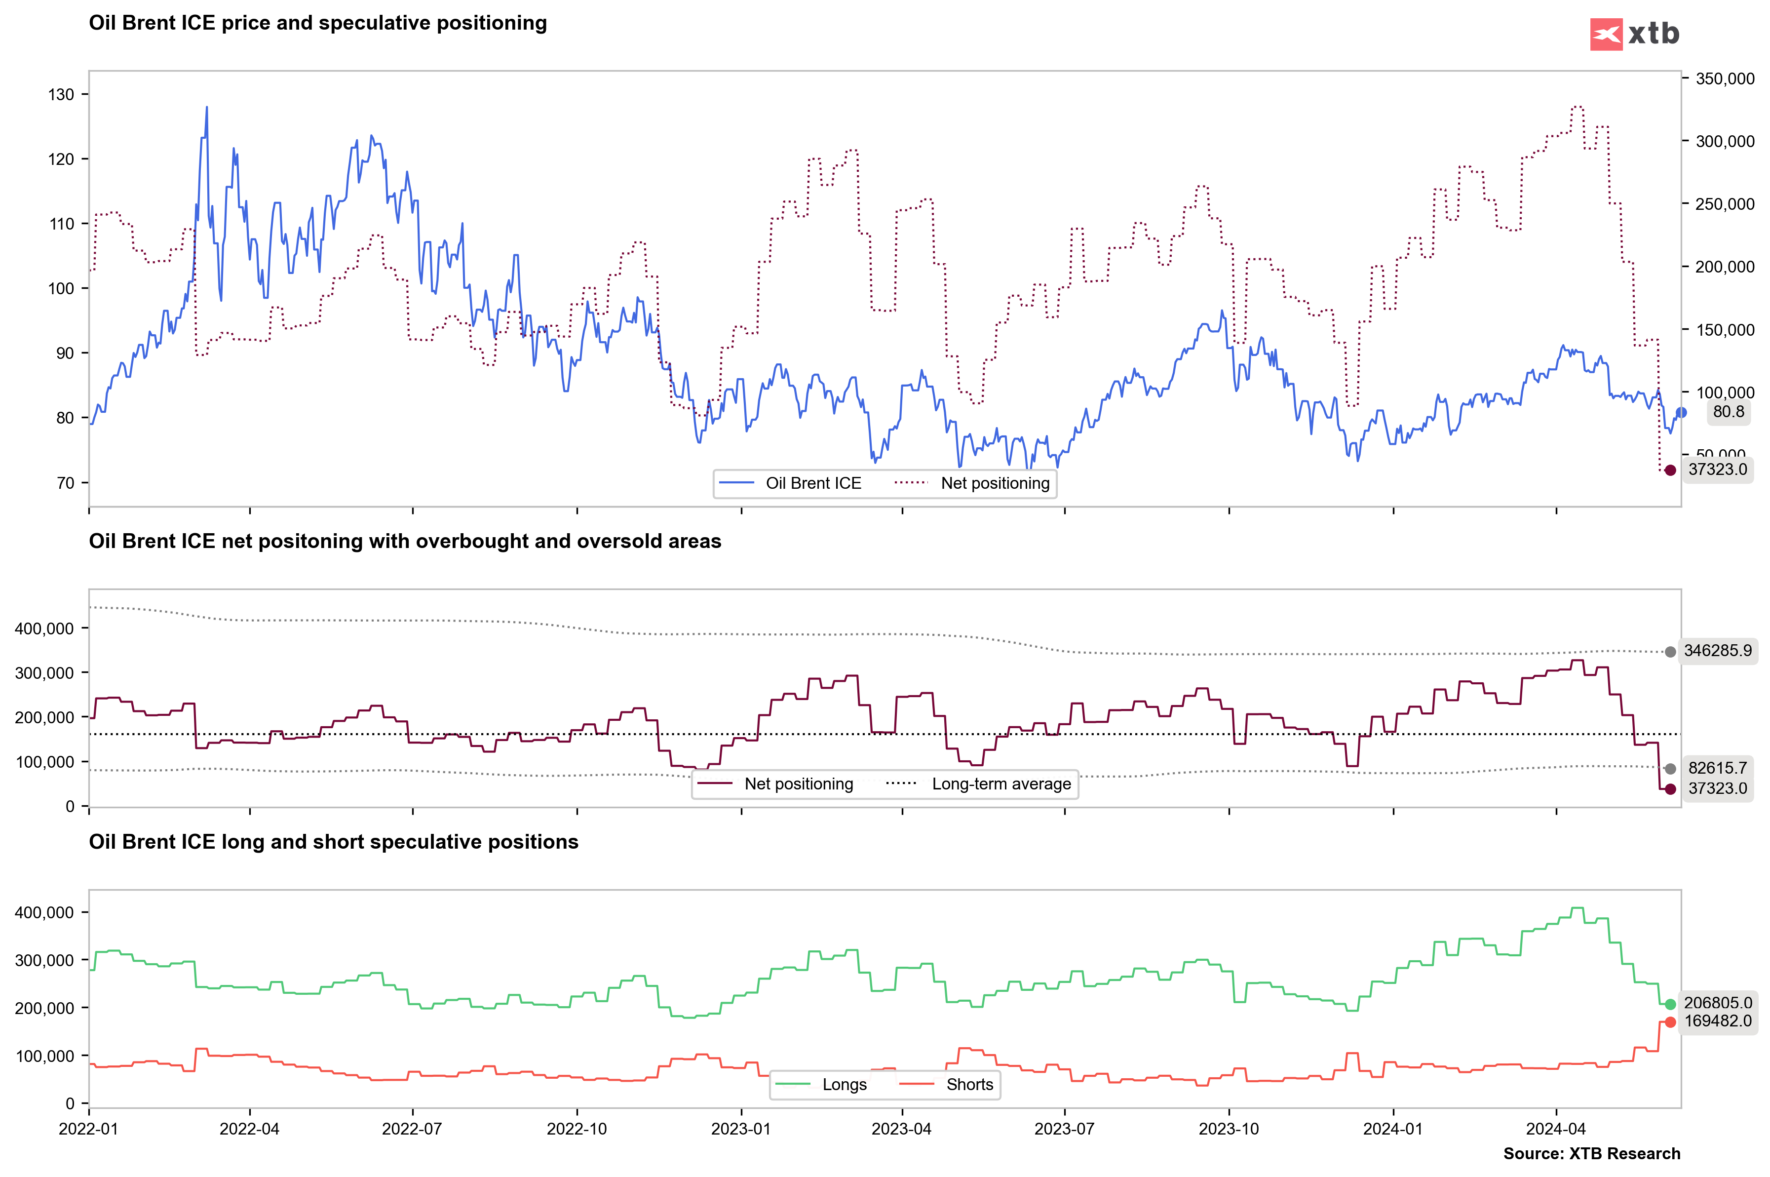Click the gray dot next to 82615.7
This screenshot has height=1177, width=1770.
(x=1670, y=769)
